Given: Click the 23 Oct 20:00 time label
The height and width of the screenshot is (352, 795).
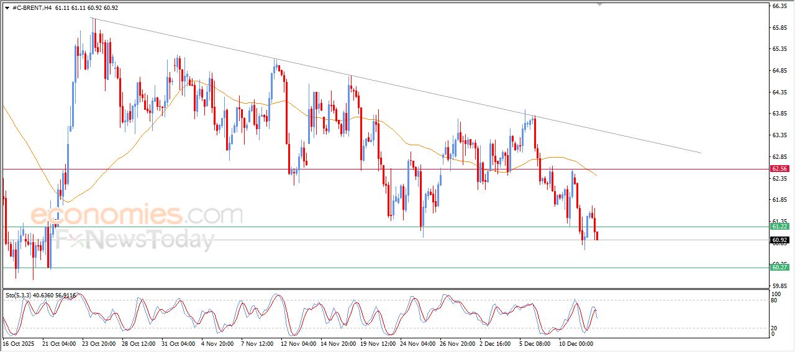Looking at the screenshot, I should pyautogui.click(x=99, y=343).
